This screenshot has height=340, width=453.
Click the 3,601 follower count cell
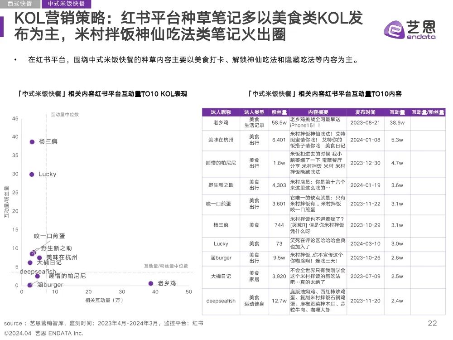[x=279, y=204]
